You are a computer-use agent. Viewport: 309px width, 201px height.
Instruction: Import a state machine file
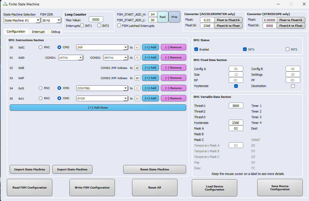pyautogui.click(x=30, y=169)
